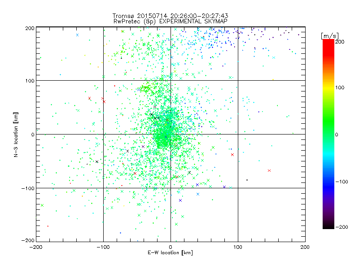Click the lone black dot right of the 100 km gridline
This screenshot has width=359, height=269.
click(247, 180)
